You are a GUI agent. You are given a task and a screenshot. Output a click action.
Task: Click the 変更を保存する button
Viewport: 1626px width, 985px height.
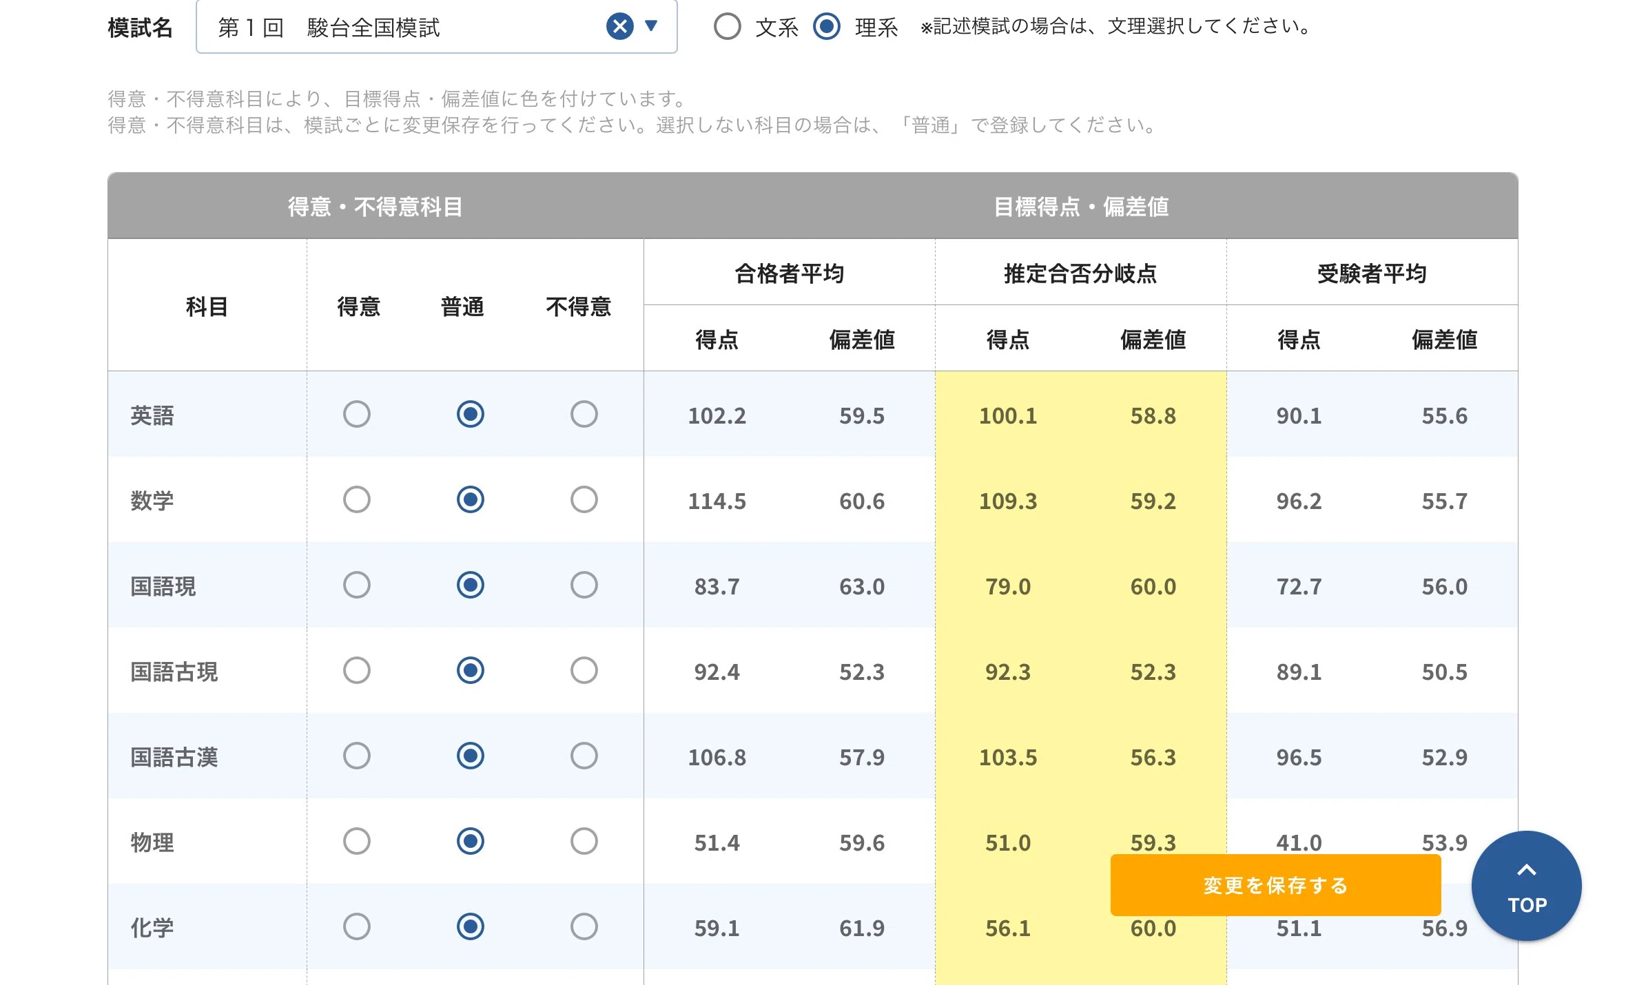pos(1275,885)
